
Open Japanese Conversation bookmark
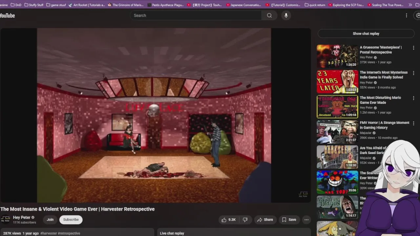[x=244, y=5]
